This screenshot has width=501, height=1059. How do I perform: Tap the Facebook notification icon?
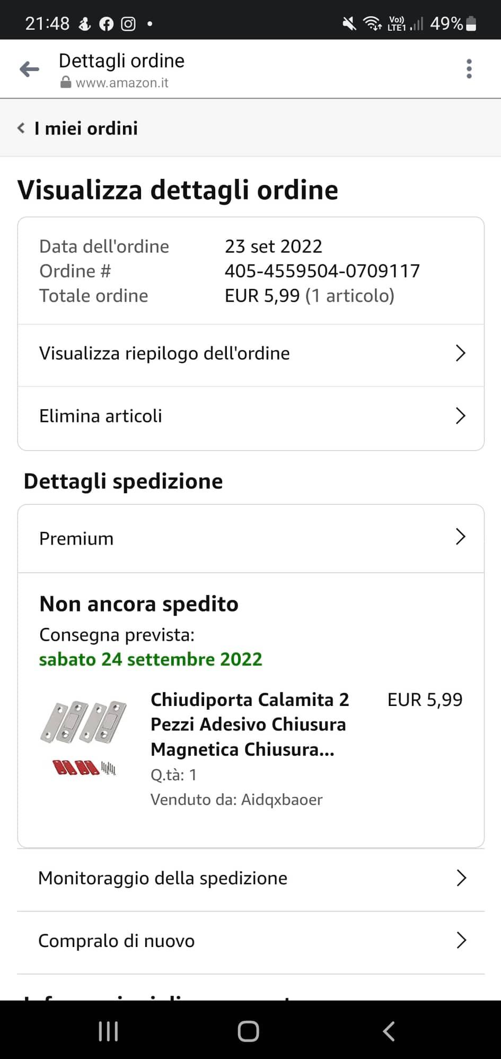[x=107, y=24]
